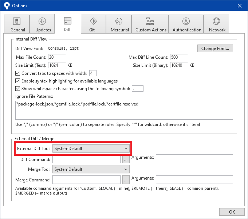Open the General tab
The height and width of the screenshot is (219, 248).
[x=17, y=24]
